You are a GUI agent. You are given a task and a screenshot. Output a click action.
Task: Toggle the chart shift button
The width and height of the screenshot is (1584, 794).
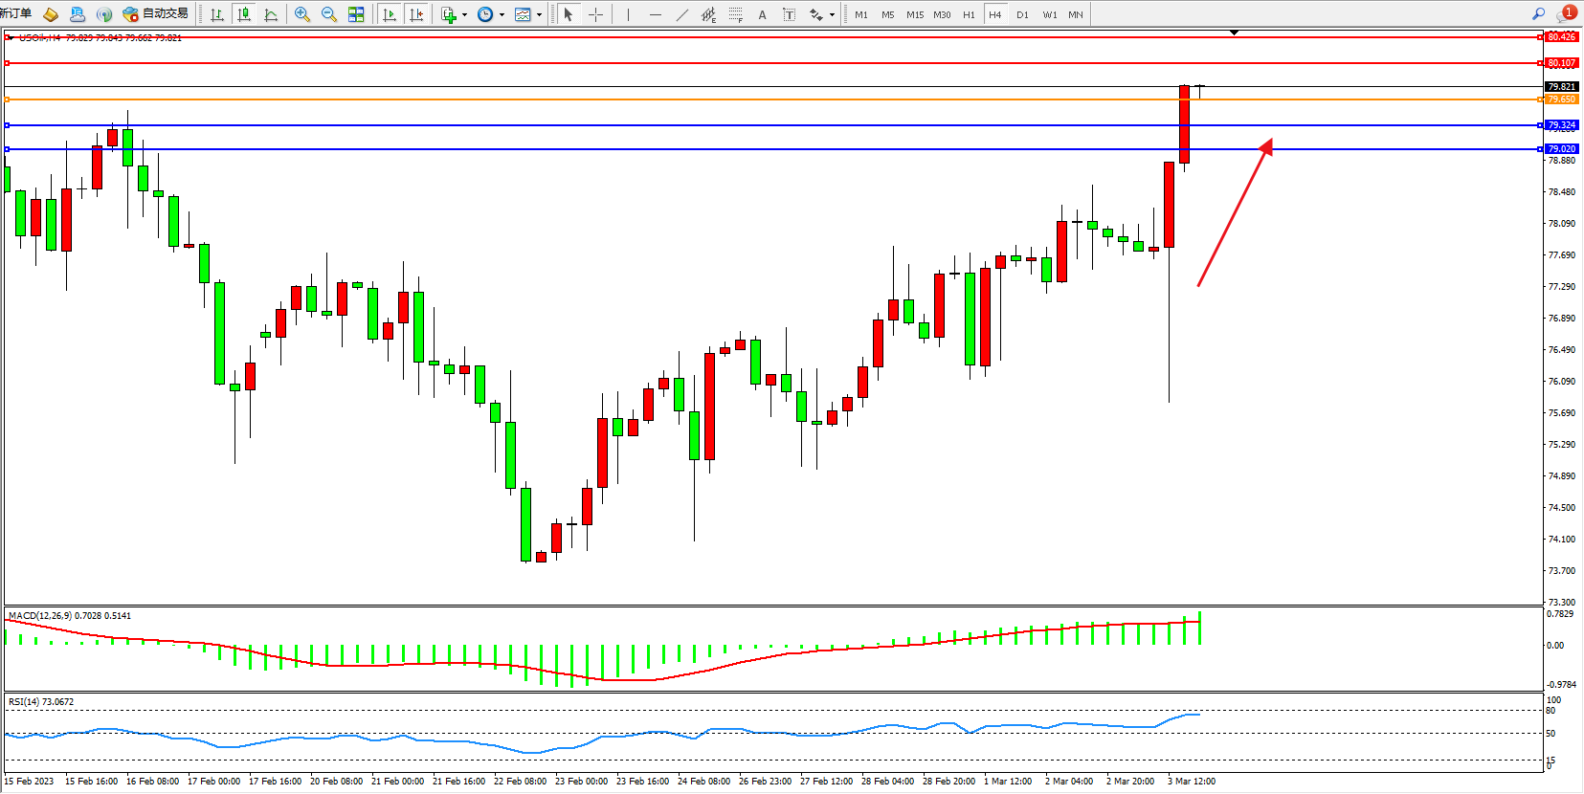pyautogui.click(x=415, y=14)
